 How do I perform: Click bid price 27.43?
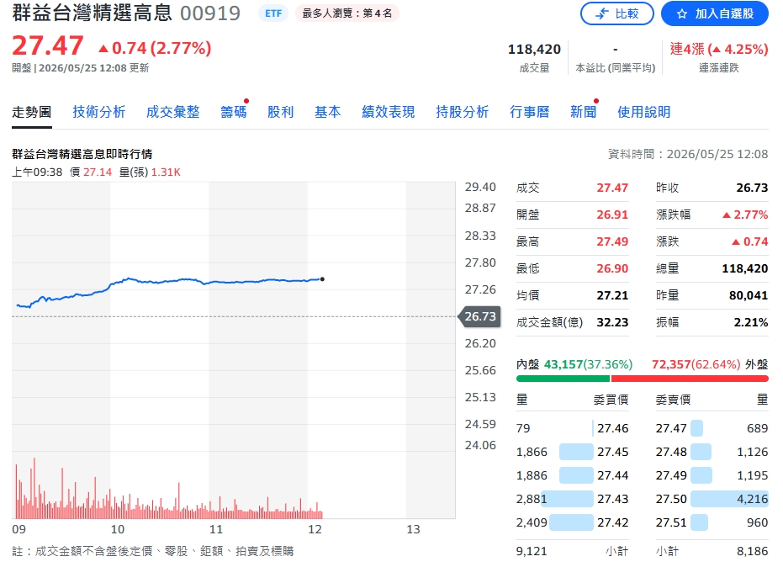click(613, 499)
